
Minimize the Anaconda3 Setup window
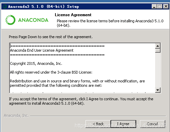[154, 6]
